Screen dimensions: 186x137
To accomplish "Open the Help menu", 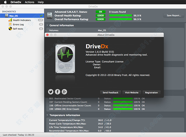I will coord(41,2).
